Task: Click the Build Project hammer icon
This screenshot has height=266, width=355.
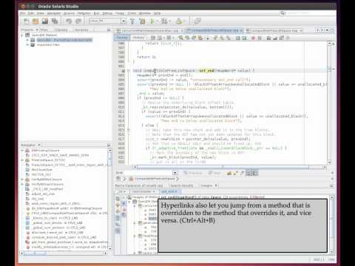Action: pos(132,21)
